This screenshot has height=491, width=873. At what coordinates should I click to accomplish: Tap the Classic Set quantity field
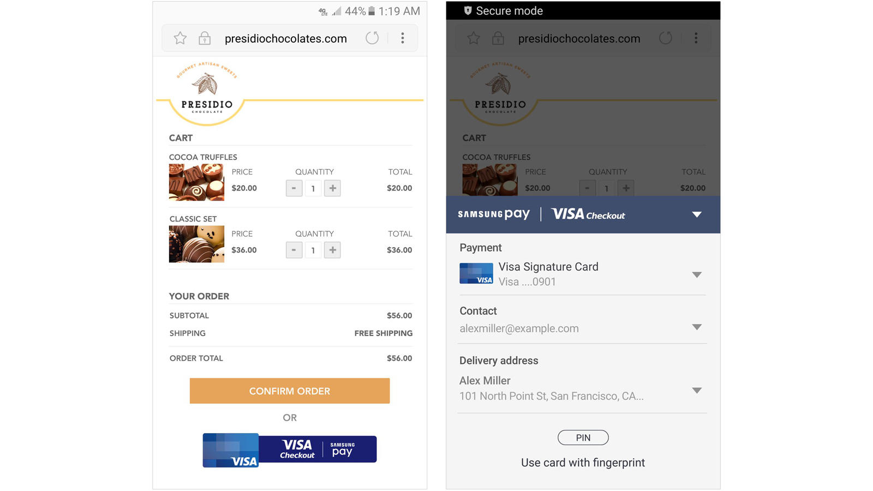pos(313,250)
